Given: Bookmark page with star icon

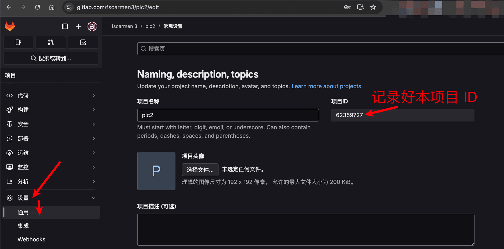Looking at the screenshot, I should click(x=373, y=7).
